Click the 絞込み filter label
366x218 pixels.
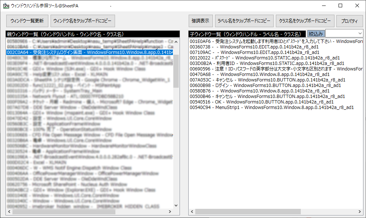[316, 34]
